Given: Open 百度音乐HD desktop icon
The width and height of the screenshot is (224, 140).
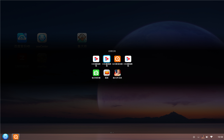Looking at the screenshot, I should tap(22, 38).
